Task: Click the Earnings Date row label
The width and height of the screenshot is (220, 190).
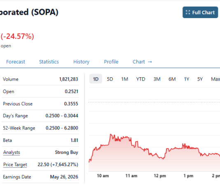Action: pyautogui.click(x=17, y=177)
